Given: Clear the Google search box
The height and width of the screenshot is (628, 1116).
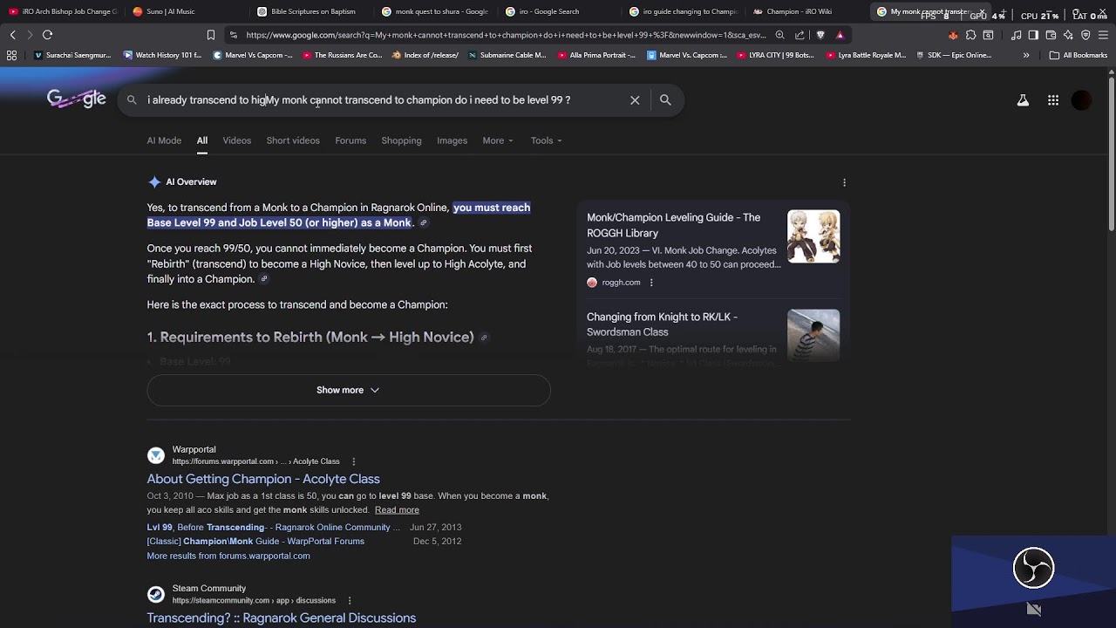Looking at the screenshot, I should tap(635, 100).
